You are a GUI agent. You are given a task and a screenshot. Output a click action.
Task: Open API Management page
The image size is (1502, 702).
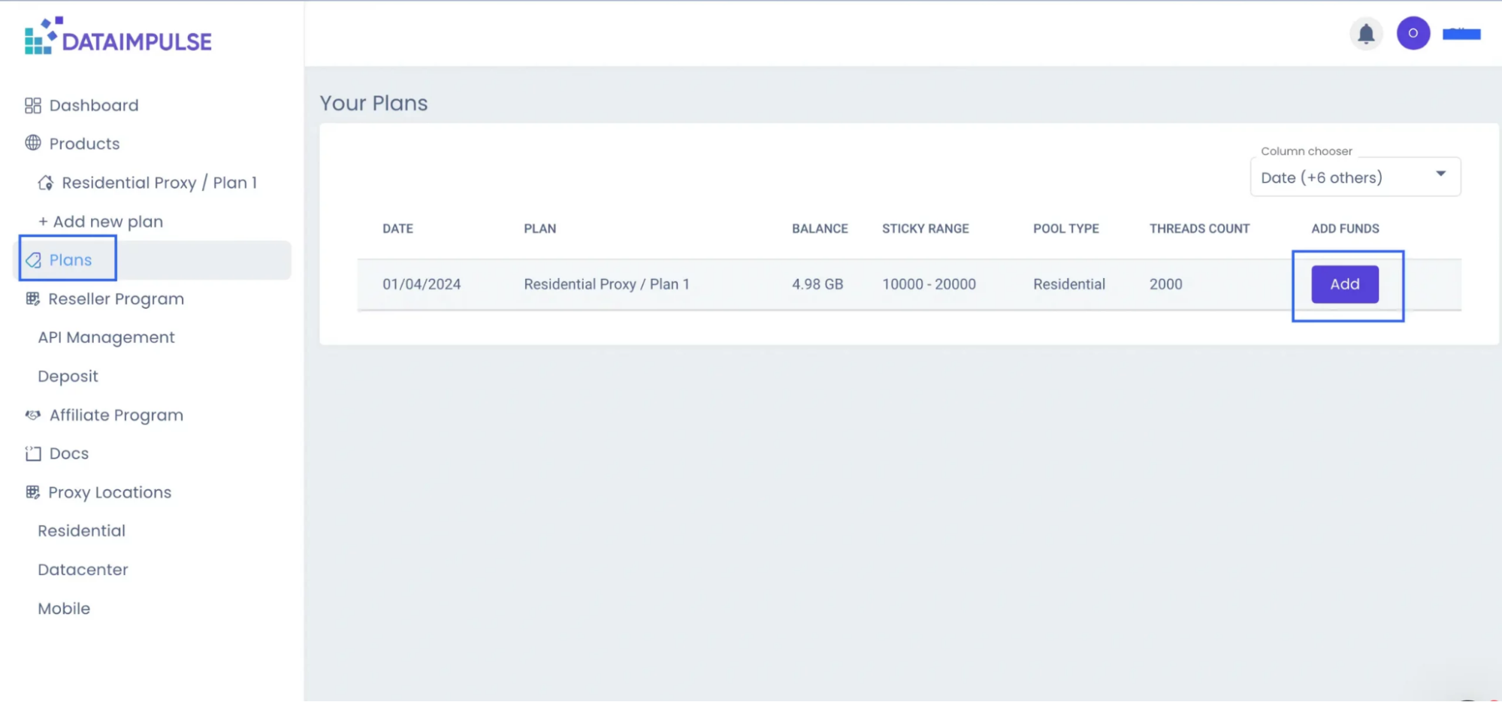[106, 337]
